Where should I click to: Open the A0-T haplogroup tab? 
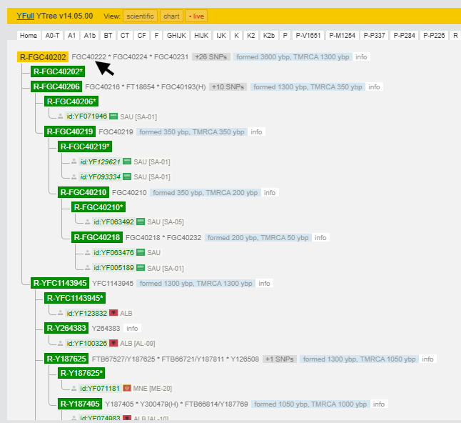(x=52, y=36)
